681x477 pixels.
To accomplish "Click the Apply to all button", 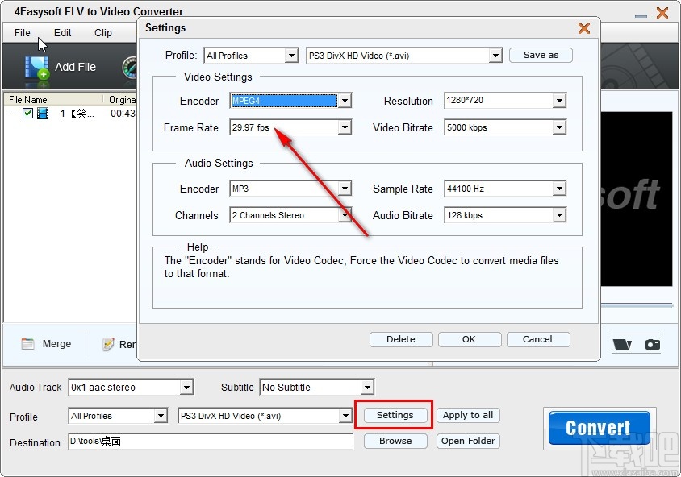I will click(468, 415).
